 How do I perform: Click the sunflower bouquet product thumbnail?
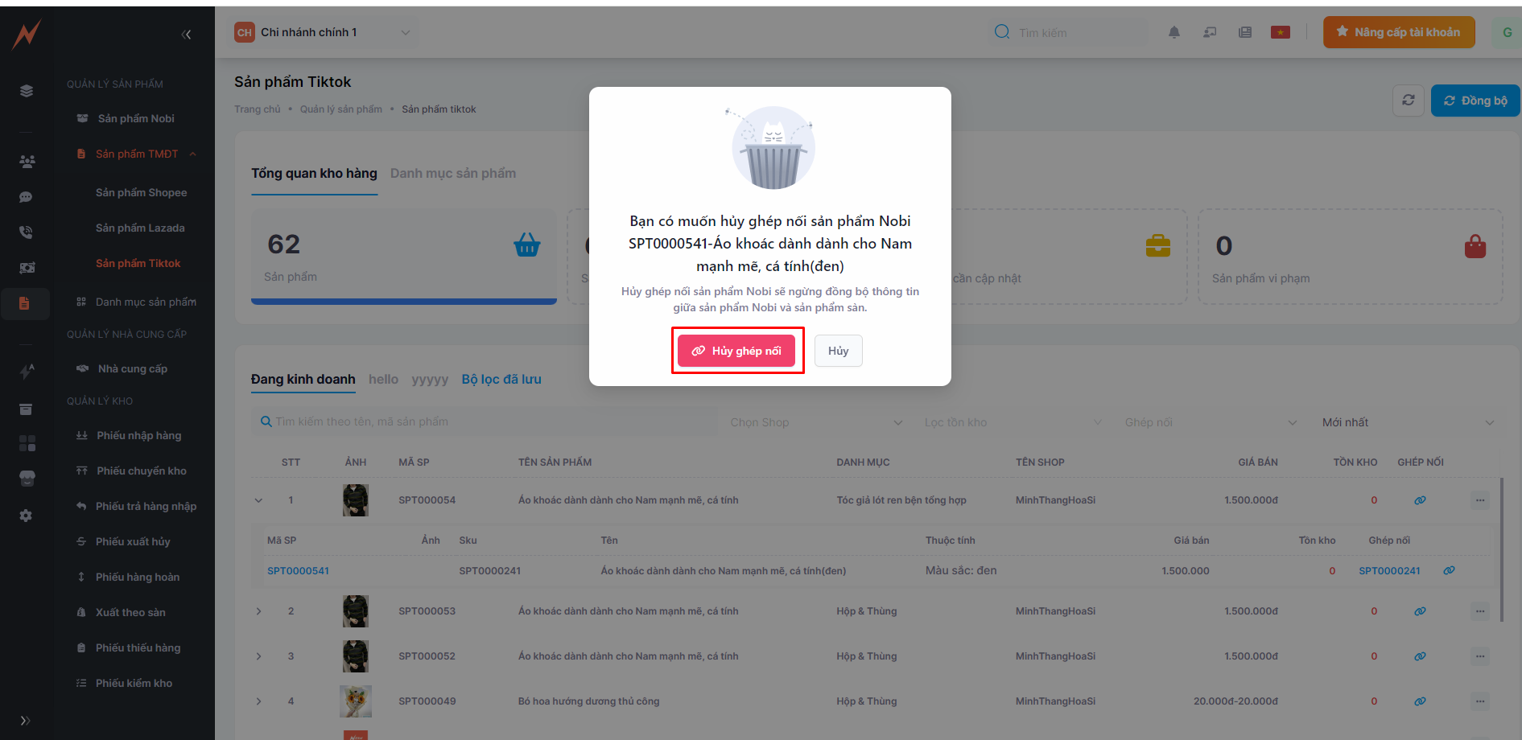pos(356,701)
